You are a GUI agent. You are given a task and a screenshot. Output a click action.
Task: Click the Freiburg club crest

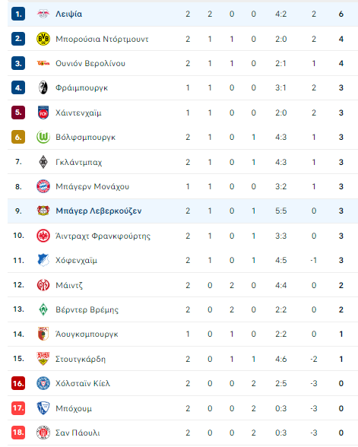43,87
